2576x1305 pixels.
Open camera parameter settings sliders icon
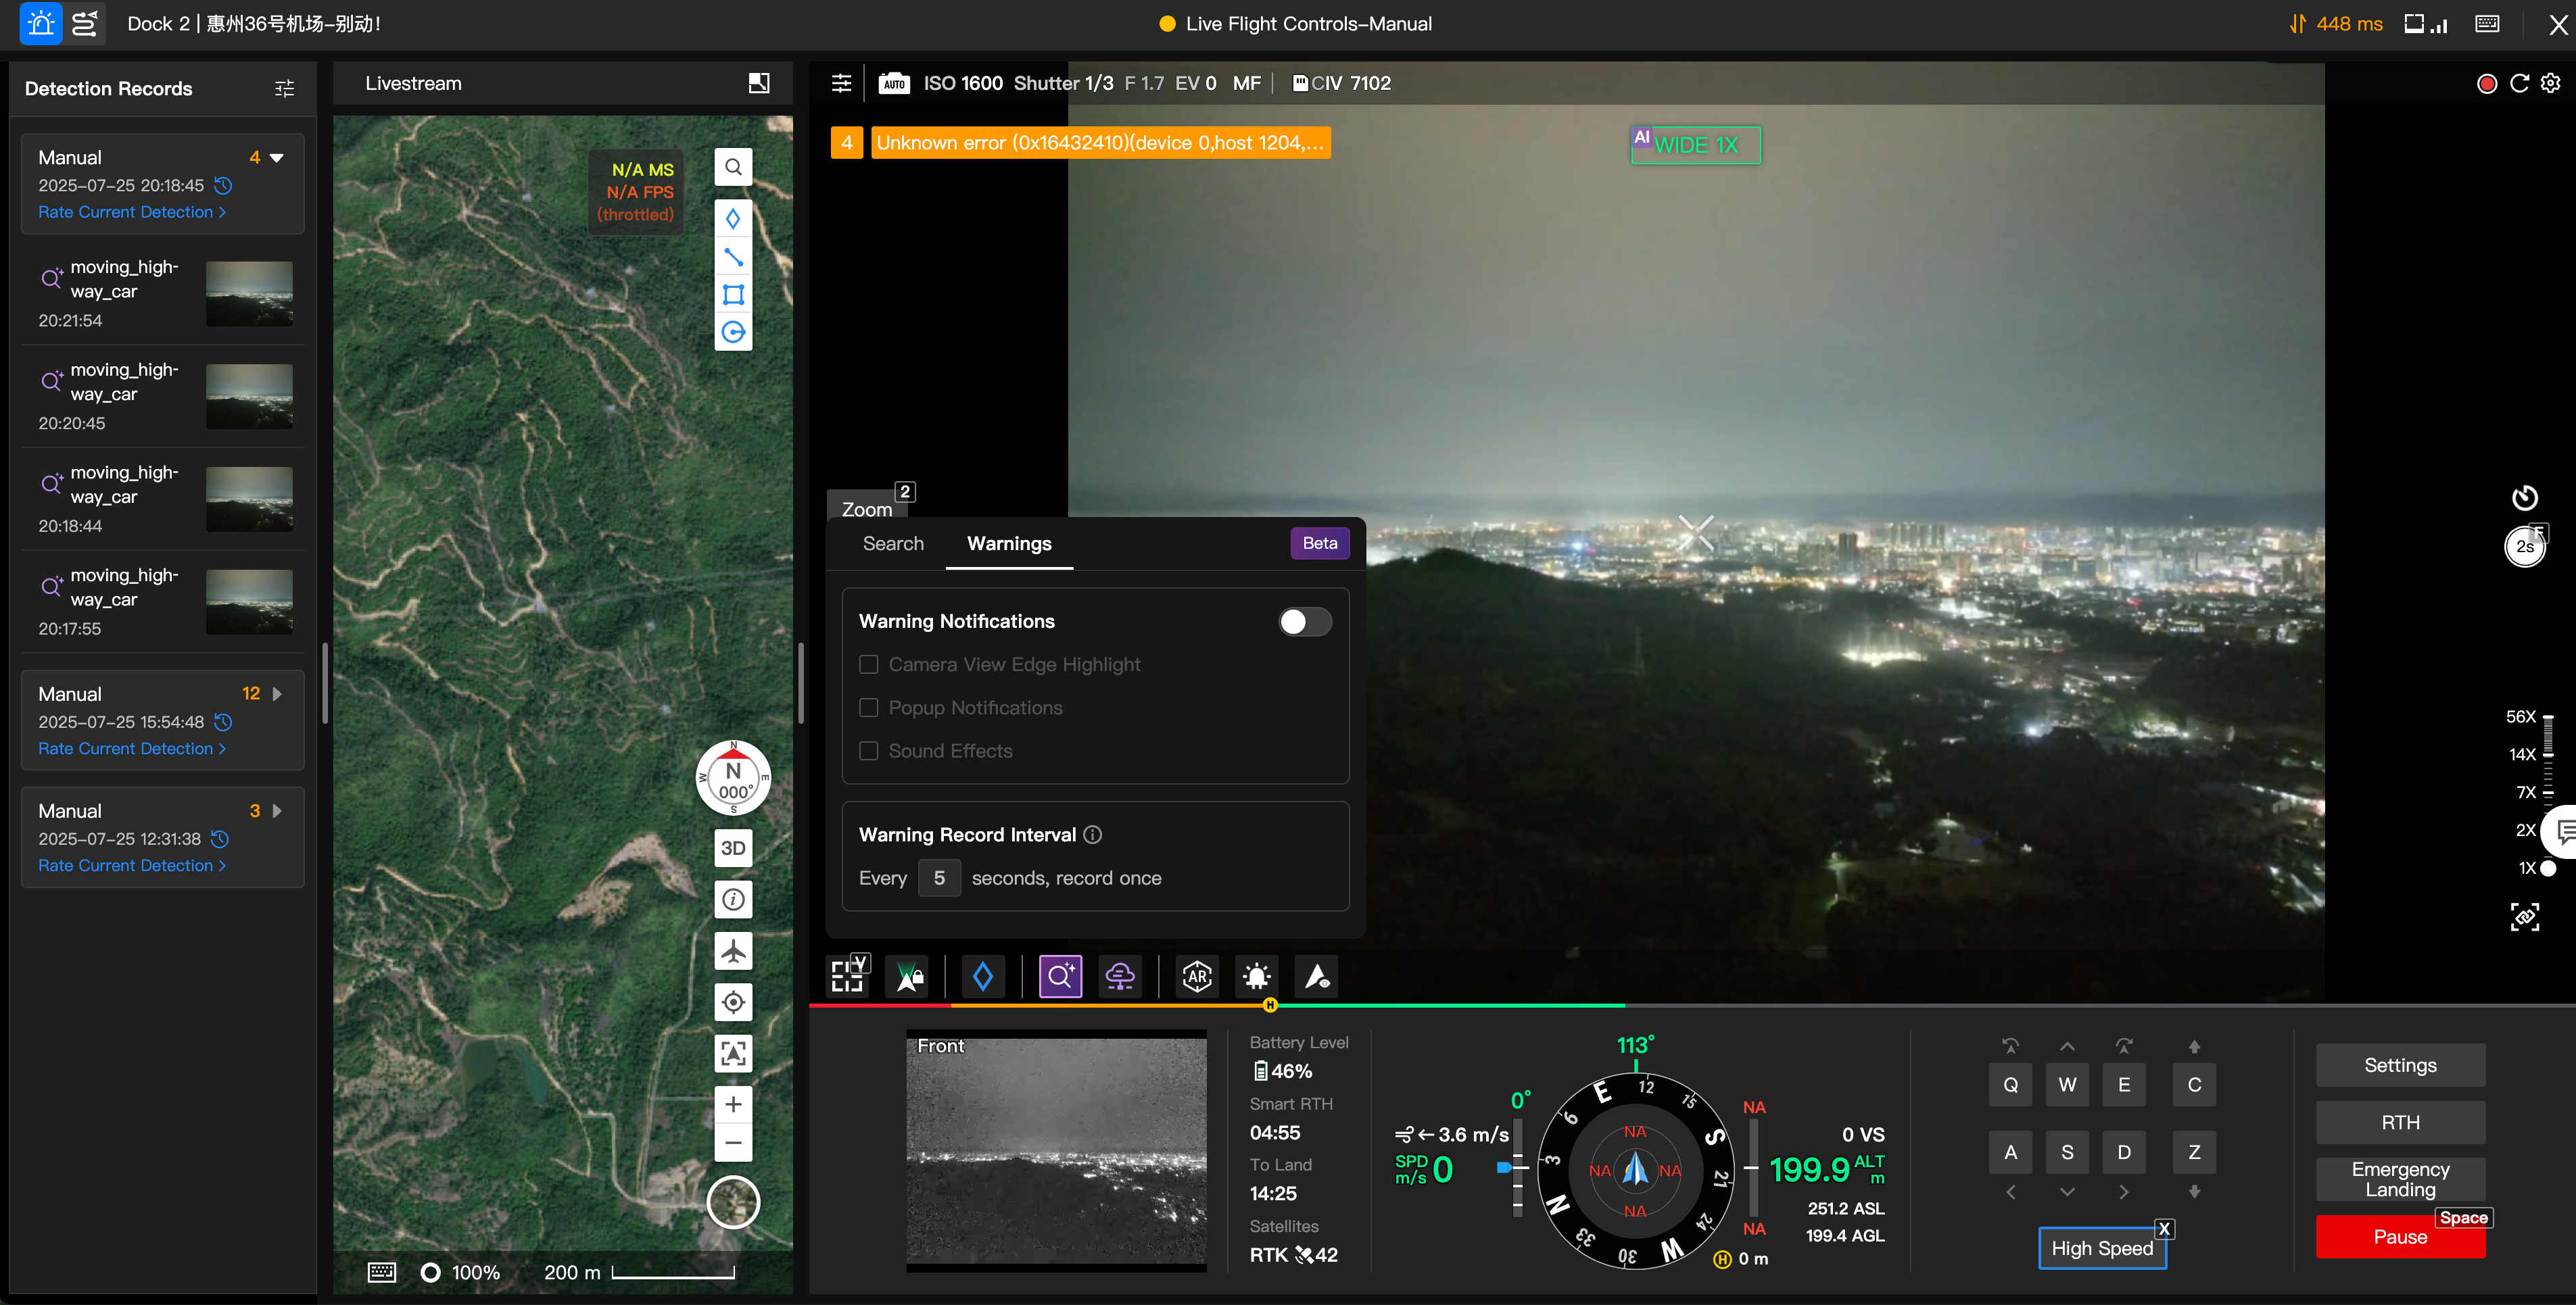click(841, 83)
